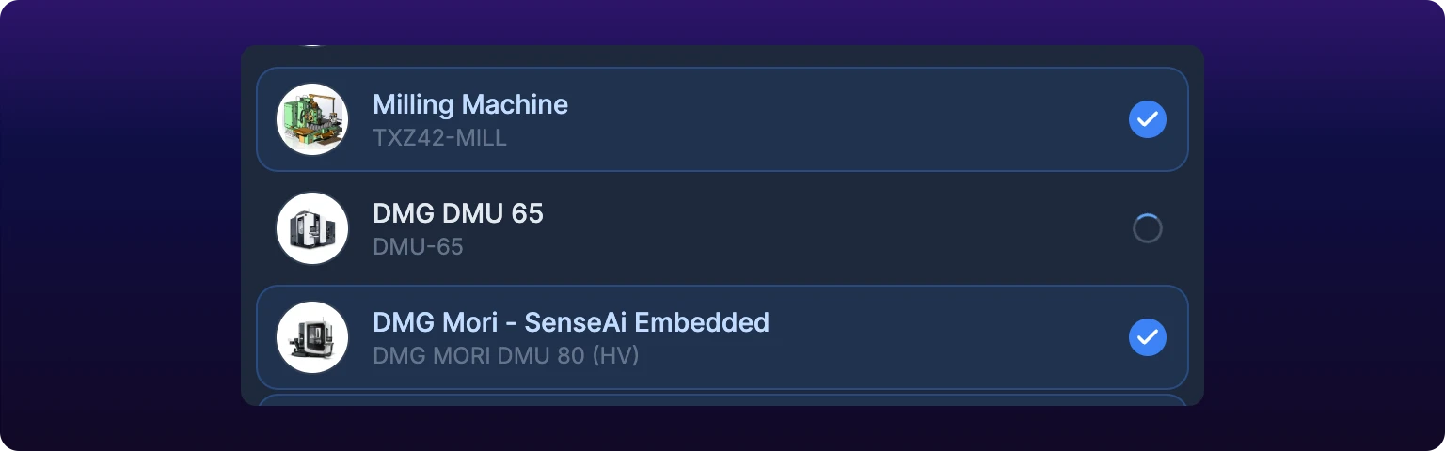
Task: Click the TXZ42-MILL model code
Action: 440,138
